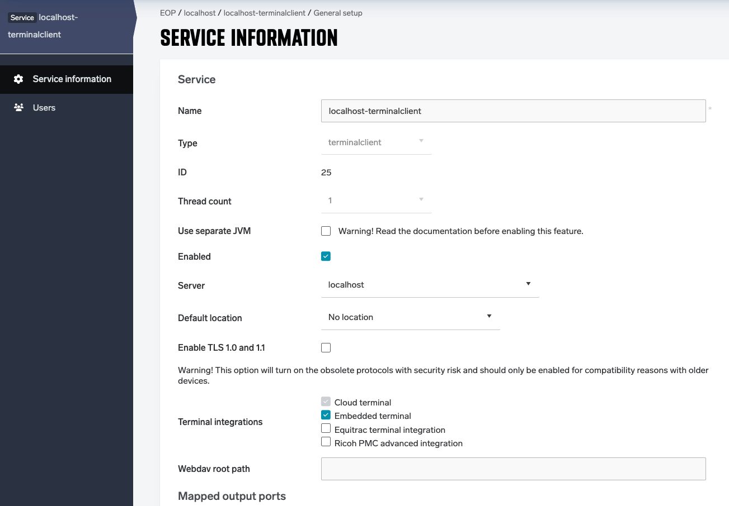Go to localhost breadcrumb link
The height and width of the screenshot is (506, 729).
pos(199,13)
